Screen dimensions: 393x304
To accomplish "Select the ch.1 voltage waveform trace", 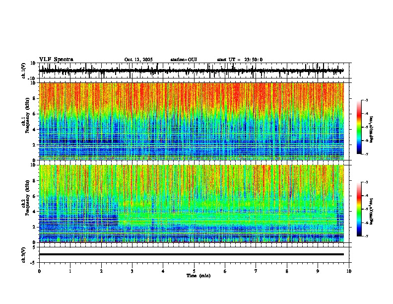I will pos(191,71).
